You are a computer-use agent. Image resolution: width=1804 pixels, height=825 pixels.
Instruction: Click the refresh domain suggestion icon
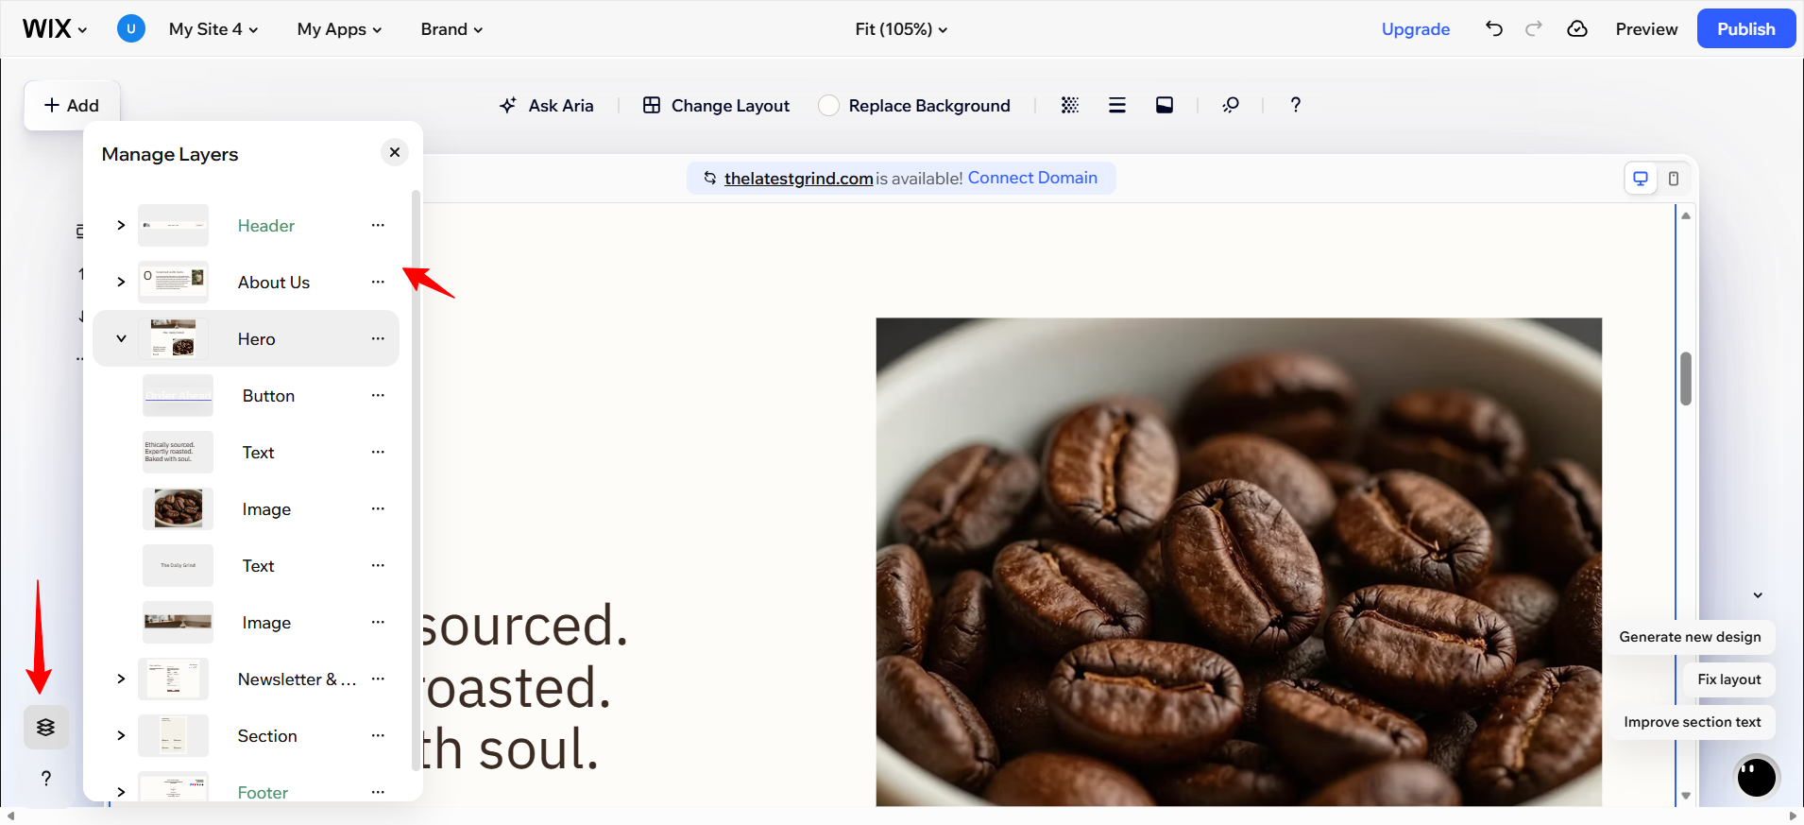pyautogui.click(x=710, y=178)
